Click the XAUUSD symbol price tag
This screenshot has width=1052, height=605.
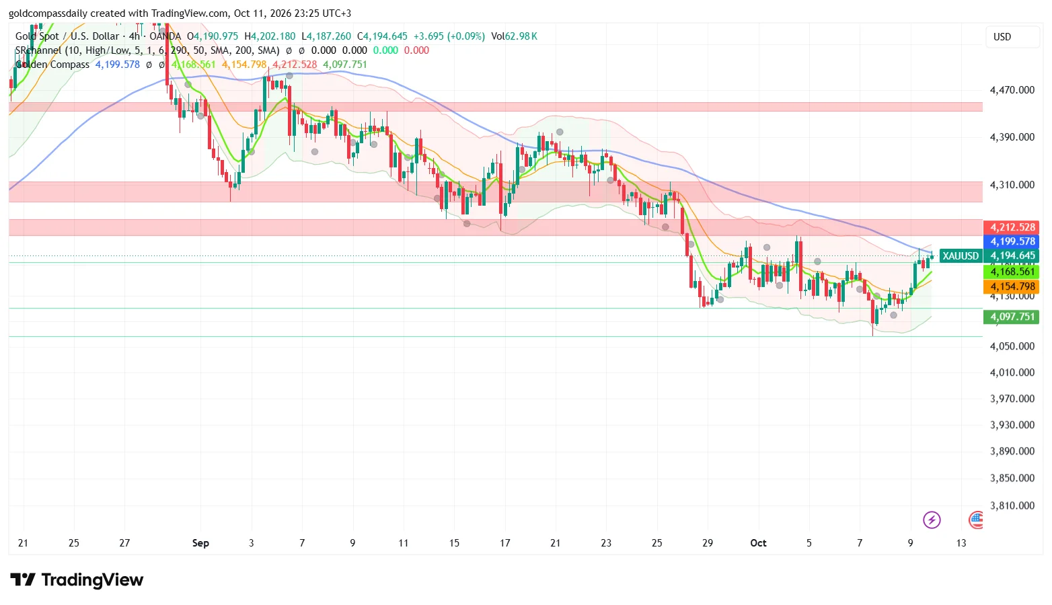(x=961, y=256)
